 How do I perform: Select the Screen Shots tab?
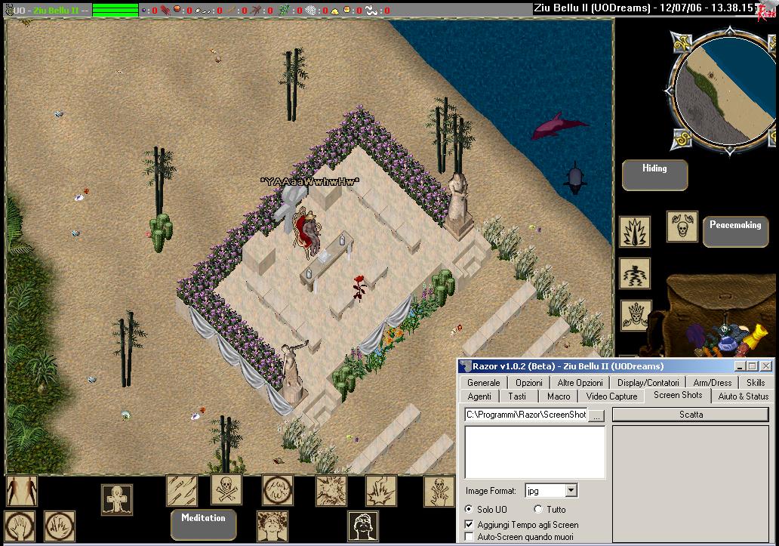click(678, 395)
